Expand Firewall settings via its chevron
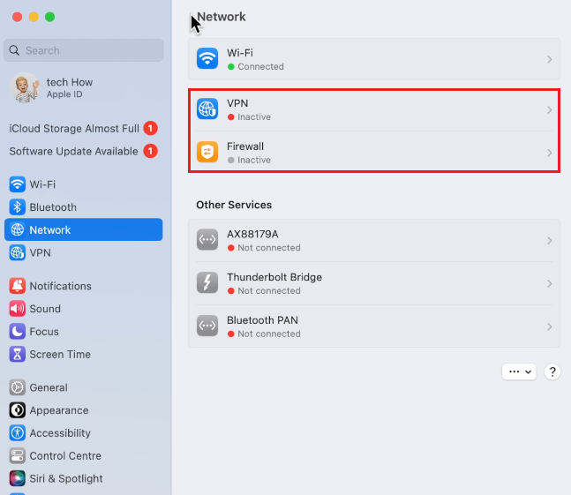Image resolution: width=571 pixels, height=495 pixels. (550, 153)
